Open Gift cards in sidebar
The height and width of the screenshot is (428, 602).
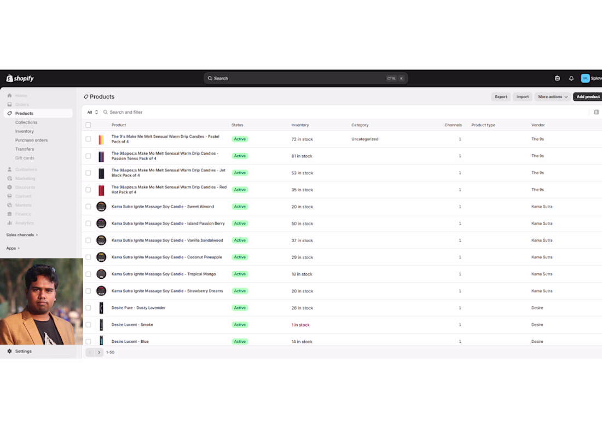pos(25,158)
